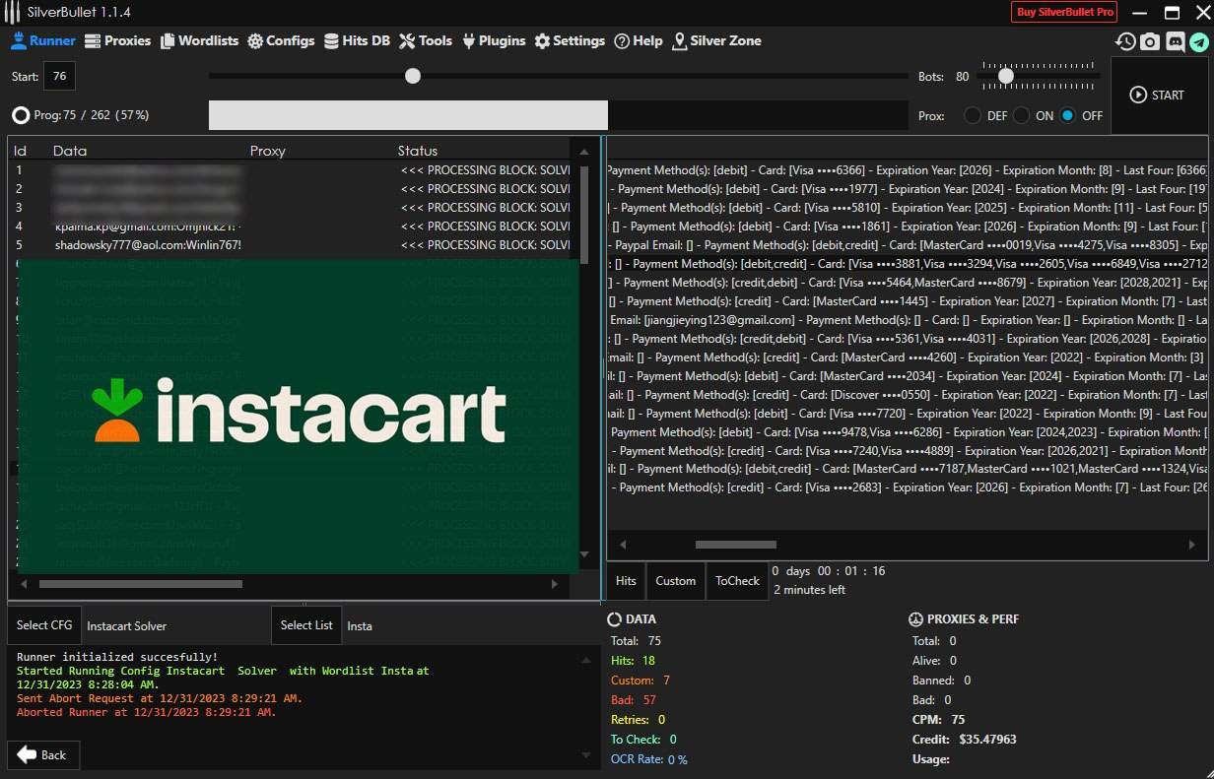Click the Silver Zone pin icon
Viewport: 1214px width, 779px height.
680,40
